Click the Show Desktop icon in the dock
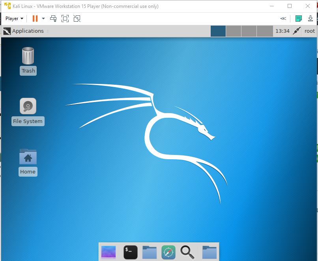The width and height of the screenshot is (318, 261). 108,251
